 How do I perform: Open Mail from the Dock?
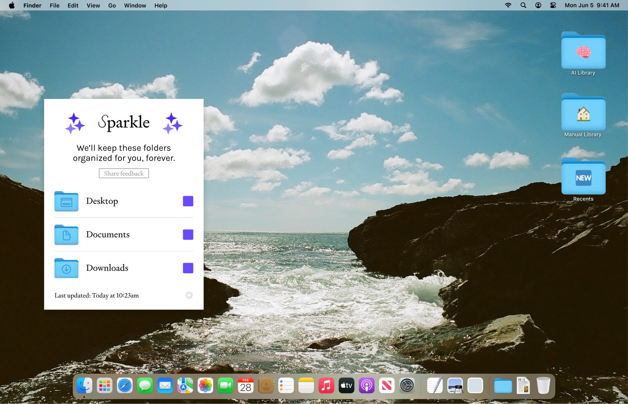165,386
